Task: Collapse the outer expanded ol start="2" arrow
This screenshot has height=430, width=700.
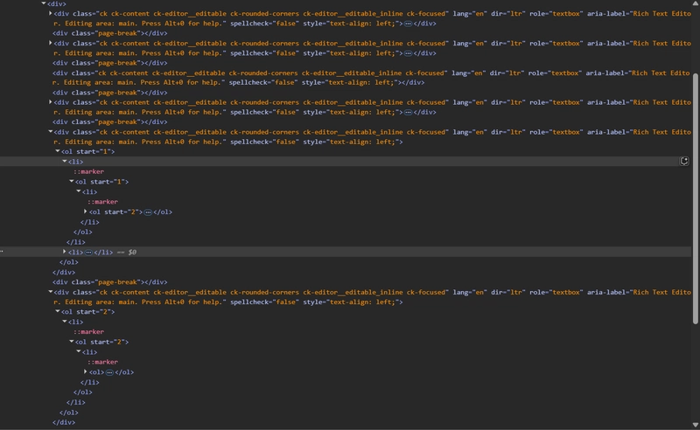Action: [58, 312]
